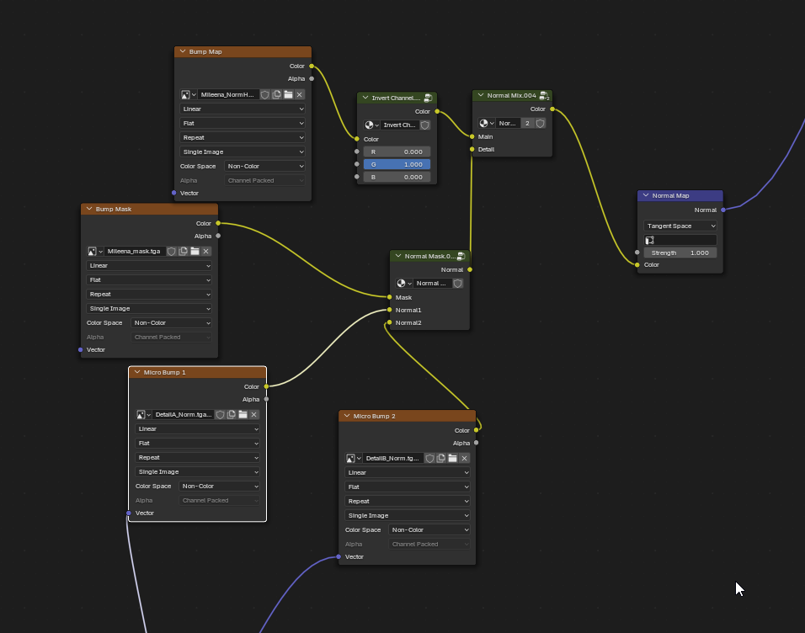805x633 pixels.
Task: Click the Mask input socket of Normal Mask
Action: pos(390,297)
